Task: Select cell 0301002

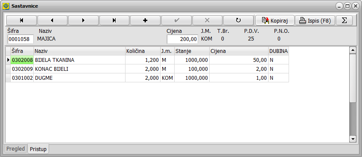Action: pyautogui.click(x=22, y=78)
